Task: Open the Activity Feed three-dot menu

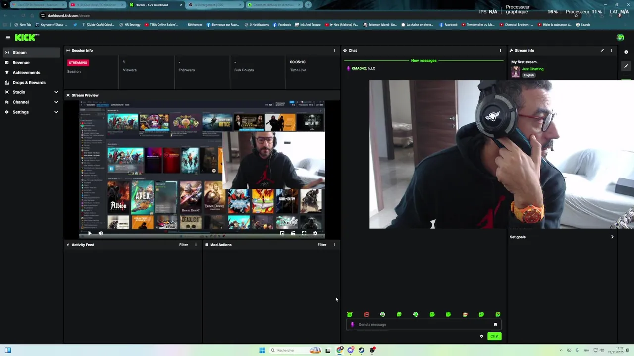Action: point(196,245)
